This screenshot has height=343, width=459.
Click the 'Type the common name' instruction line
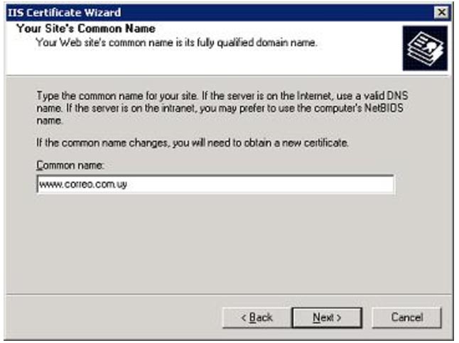pos(222,96)
